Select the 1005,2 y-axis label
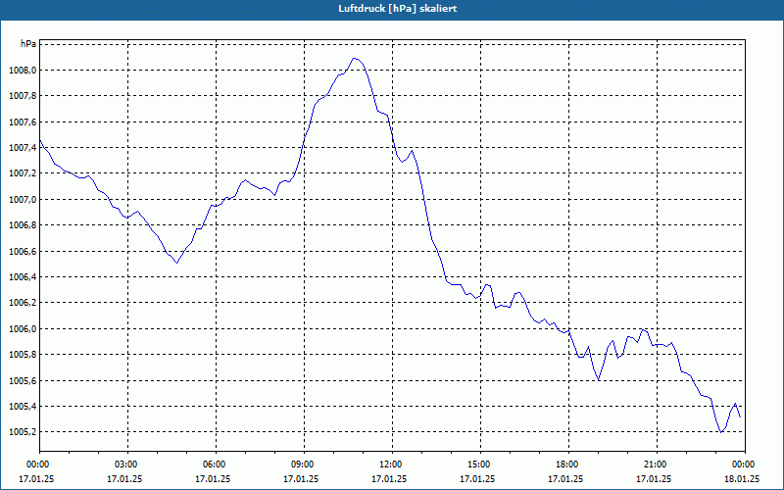The width and height of the screenshot is (784, 490). pos(23,432)
